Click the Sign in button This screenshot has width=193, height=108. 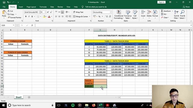[161, 2]
